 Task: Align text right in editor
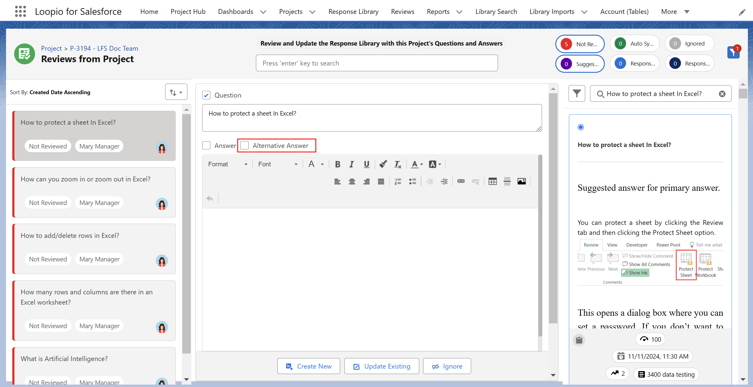pos(366,181)
